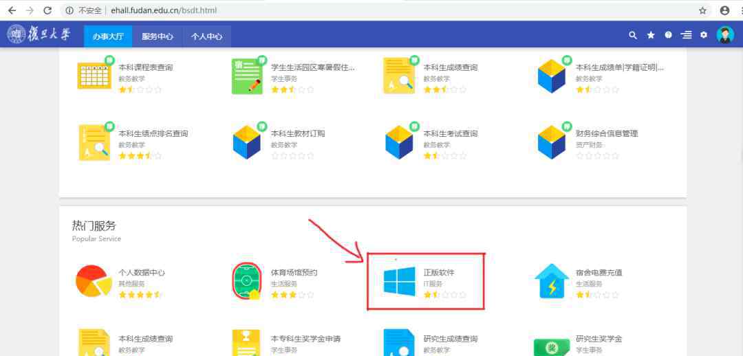Open the settings gear in header
The image size is (743, 356).
tap(704, 35)
